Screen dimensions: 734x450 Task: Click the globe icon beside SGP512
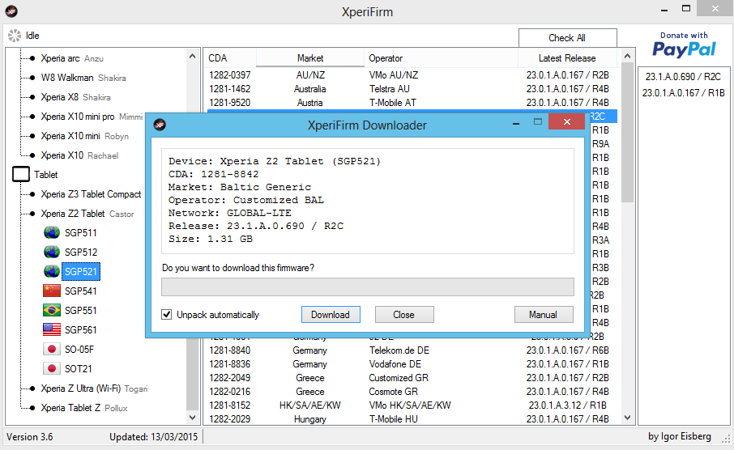52,253
